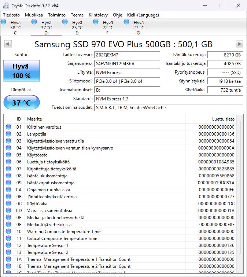
Task: Select drive G: health status icon
Action: (127, 22)
